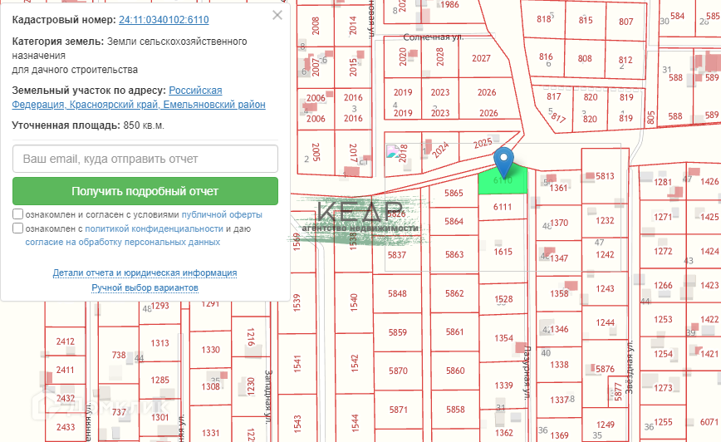Screen dimensions: 721x442
Task: Click the broken image icon near parcel 2018
Action: tap(393, 152)
